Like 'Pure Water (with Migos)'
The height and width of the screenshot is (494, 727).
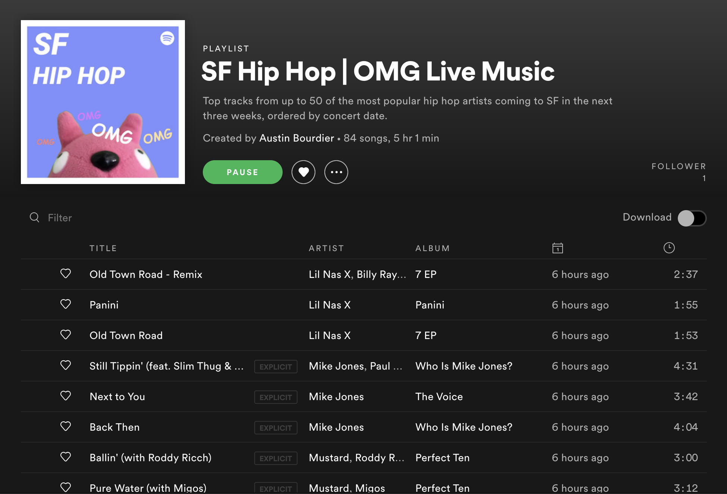coord(66,487)
